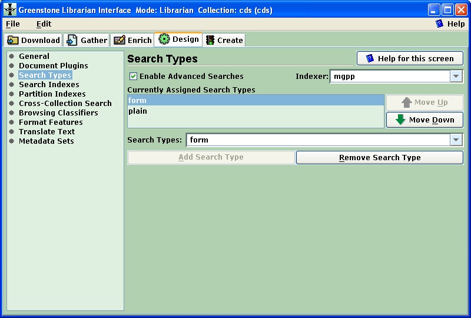This screenshot has height=318, width=471.
Task: Open the Edit menu
Action: point(44,24)
